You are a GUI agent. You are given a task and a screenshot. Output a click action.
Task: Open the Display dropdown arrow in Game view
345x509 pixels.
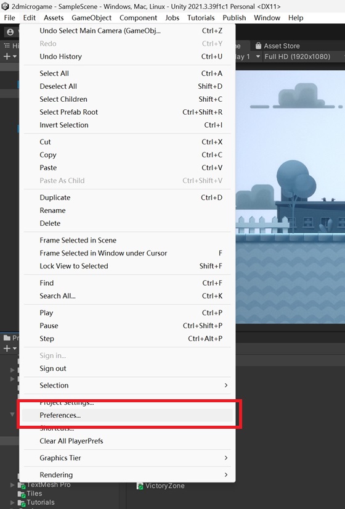pos(258,57)
